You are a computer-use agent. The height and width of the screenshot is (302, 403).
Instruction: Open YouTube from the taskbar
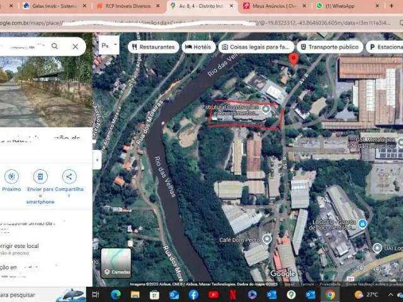(x=213, y=295)
